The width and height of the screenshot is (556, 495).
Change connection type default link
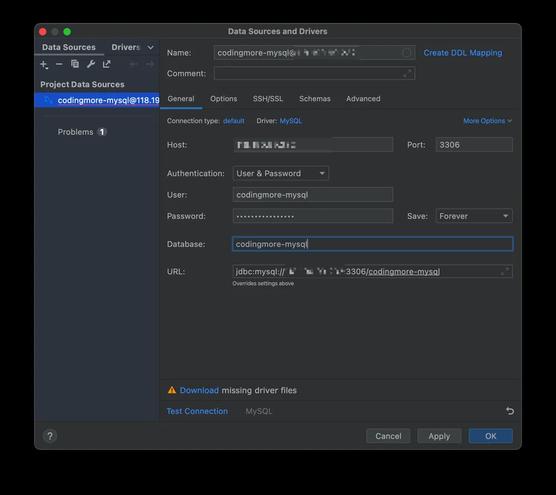coord(234,121)
